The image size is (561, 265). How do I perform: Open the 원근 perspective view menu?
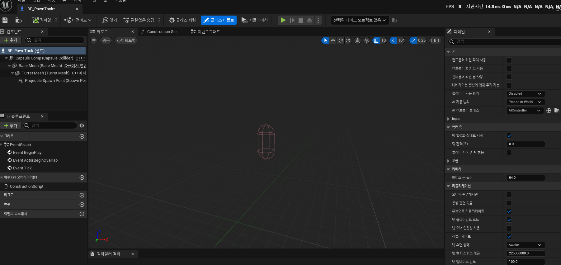tap(106, 40)
